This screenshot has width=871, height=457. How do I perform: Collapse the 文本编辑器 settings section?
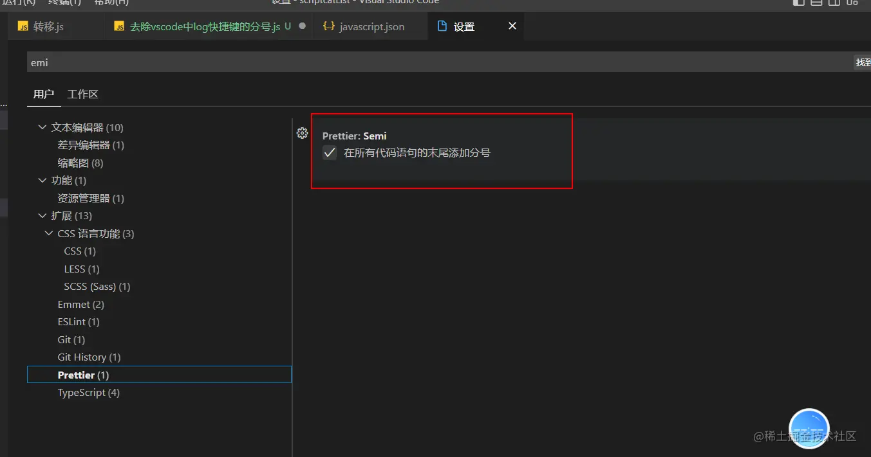coord(42,127)
